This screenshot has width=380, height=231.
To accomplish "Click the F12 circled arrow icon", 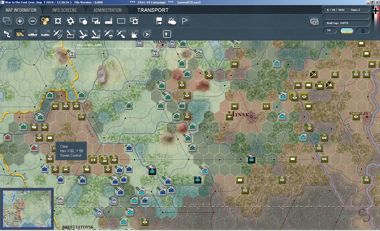I will point(146,34).
